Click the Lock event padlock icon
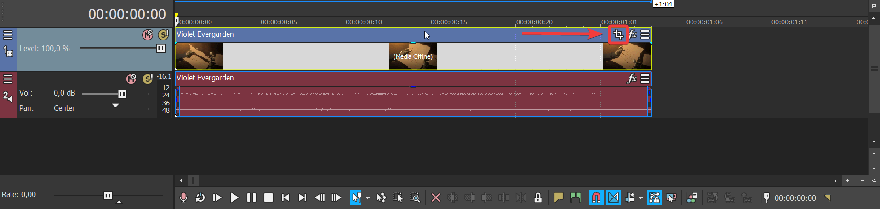This screenshot has width=880, height=209. tap(538, 198)
